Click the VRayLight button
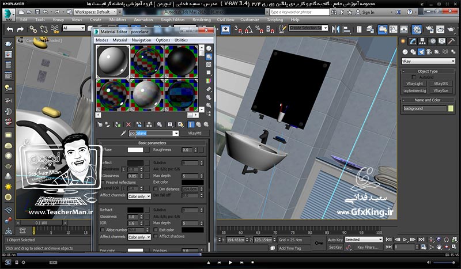This screenshot has width=461, height=269. pyautogui.click(x=414, y=84)
